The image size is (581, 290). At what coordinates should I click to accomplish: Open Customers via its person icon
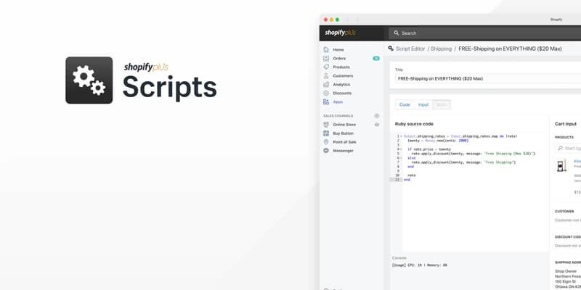pyautogui.click(x=326, y=76)
